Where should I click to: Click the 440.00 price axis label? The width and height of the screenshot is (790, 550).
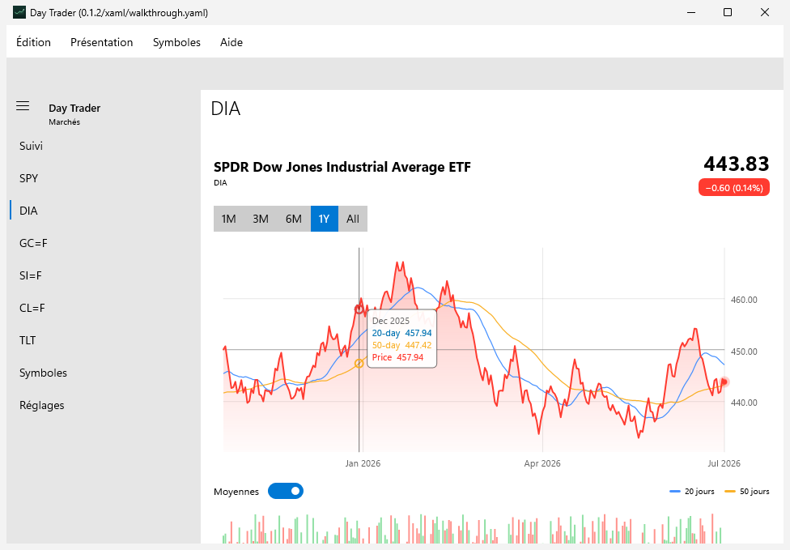[x=744, y=403]
